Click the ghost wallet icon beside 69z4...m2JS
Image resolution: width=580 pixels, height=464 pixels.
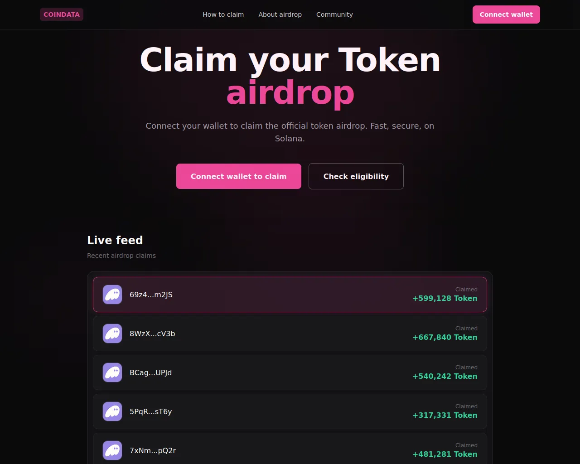coord(112,295)
